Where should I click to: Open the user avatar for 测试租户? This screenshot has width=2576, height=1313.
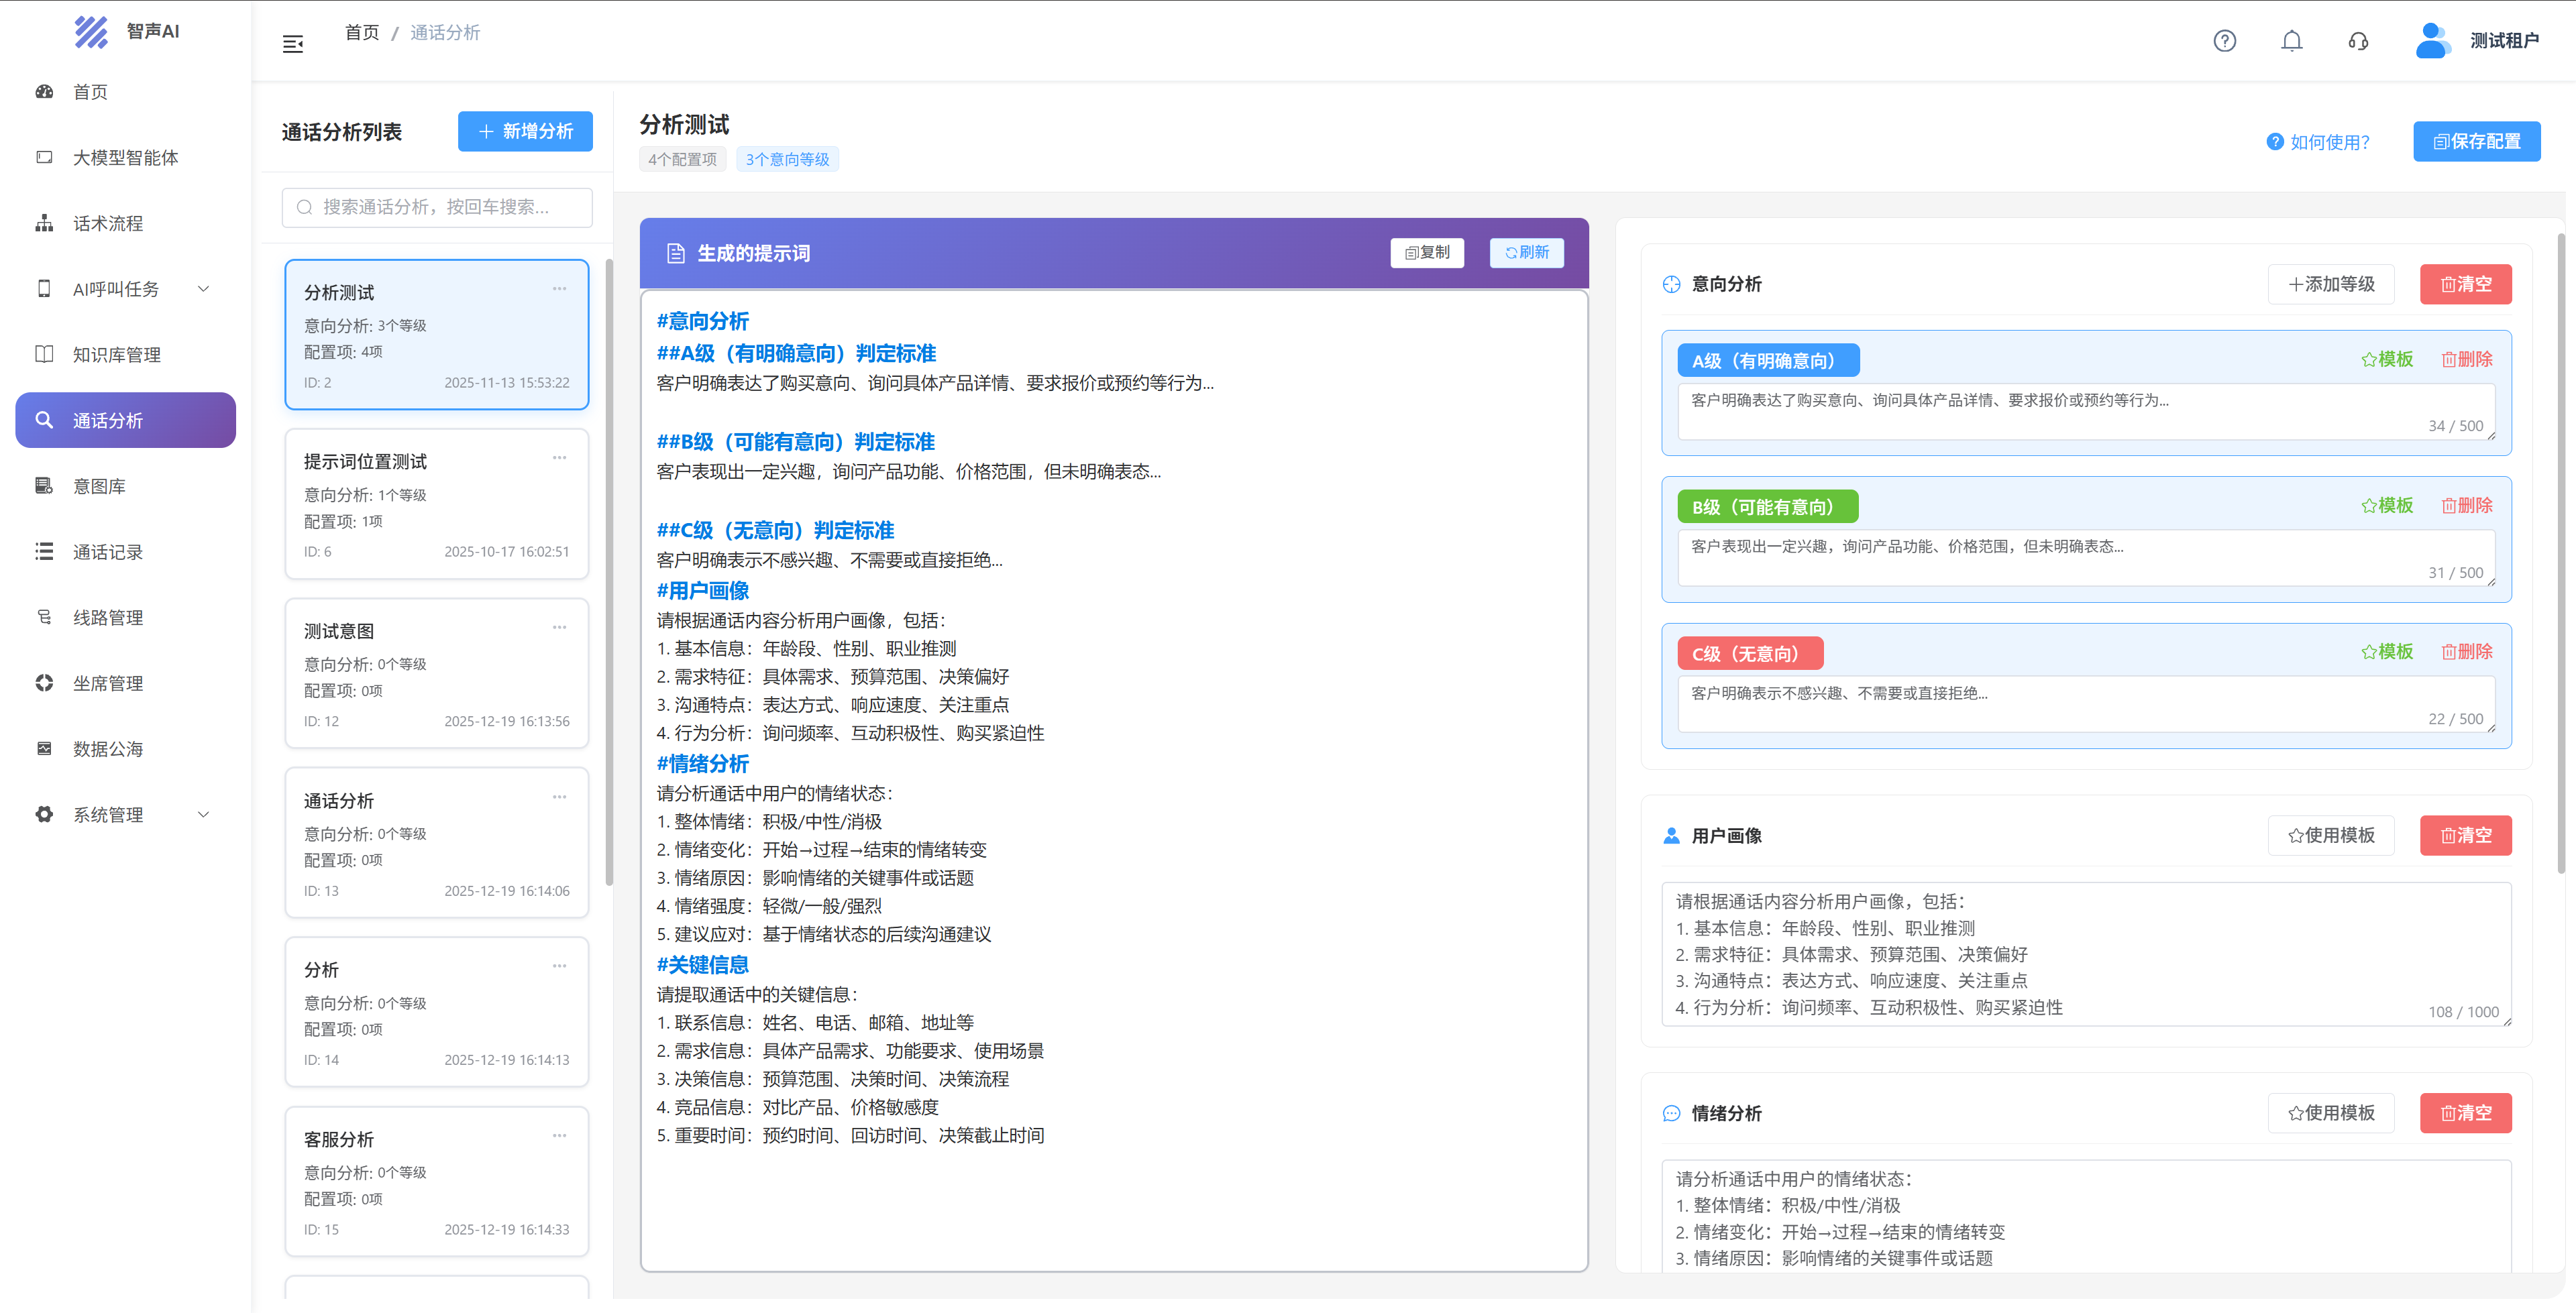[2431, 41]
